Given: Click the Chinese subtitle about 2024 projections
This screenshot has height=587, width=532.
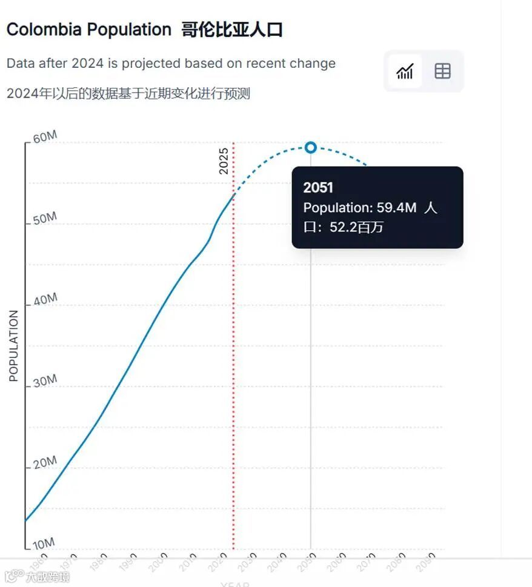Looking at the screenshot, I should [128, 93].
